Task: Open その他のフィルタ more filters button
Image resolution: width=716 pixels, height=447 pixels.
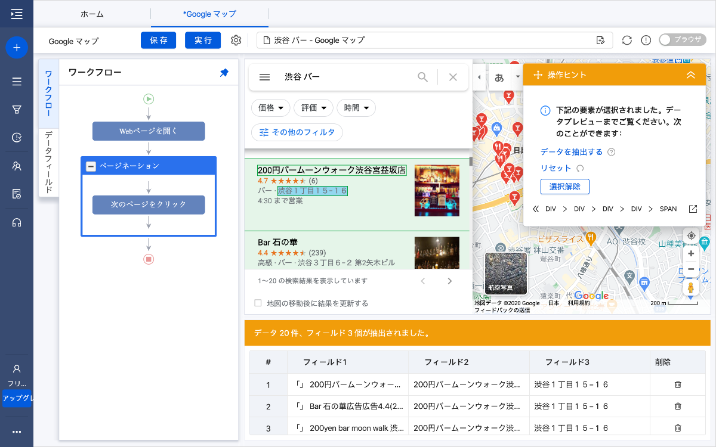Action: [x=297, y=132]
